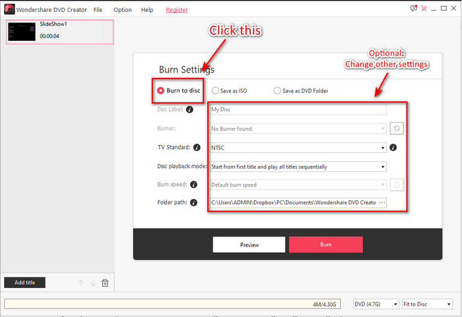
Task: Select the SlideShow1 title thumbnail
Action: click(22, 32)
